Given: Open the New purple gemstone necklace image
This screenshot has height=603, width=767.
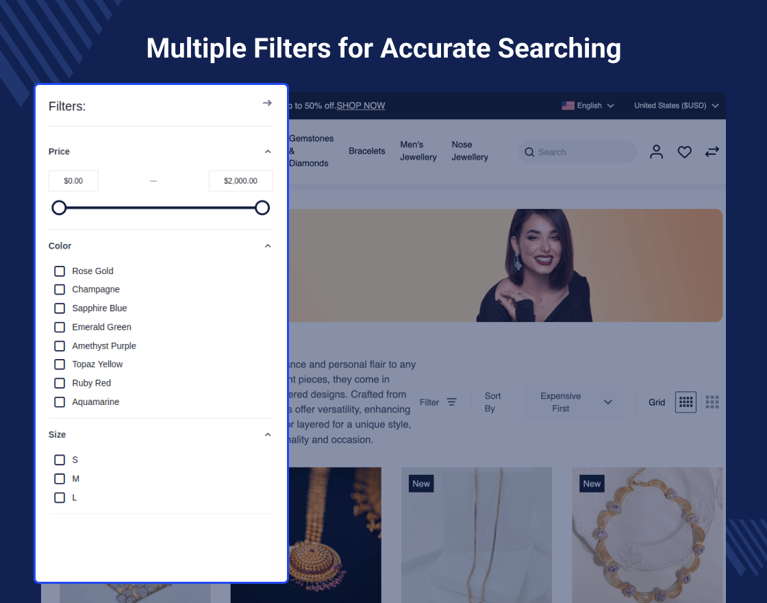Looking at the screenshot, I should pos(647,535).
